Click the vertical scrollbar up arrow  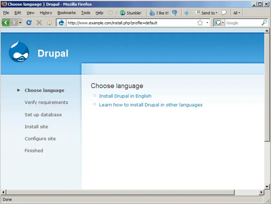[267, 31]
